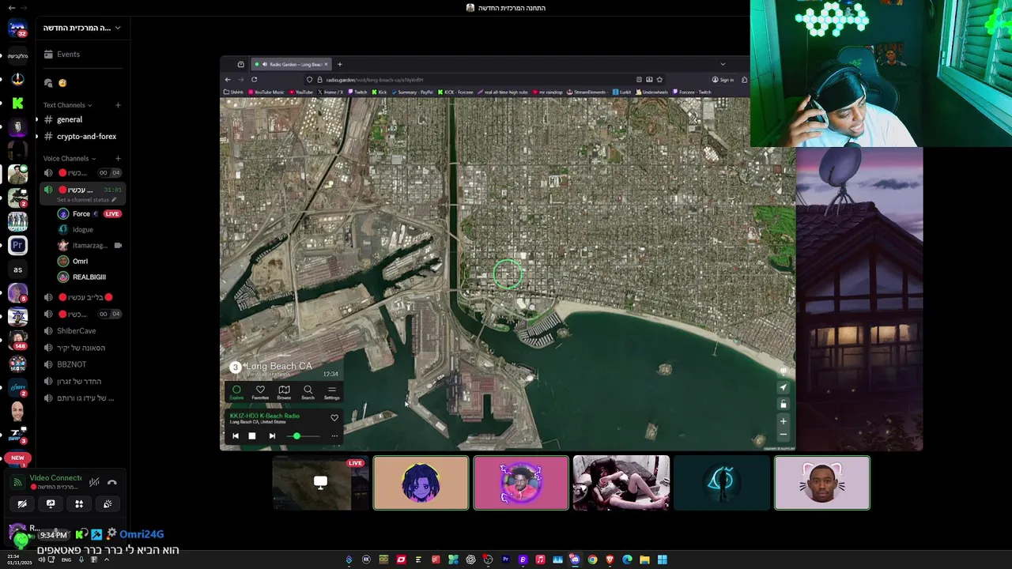Open the Favorites panel in Radio Garden

point(260,392)
